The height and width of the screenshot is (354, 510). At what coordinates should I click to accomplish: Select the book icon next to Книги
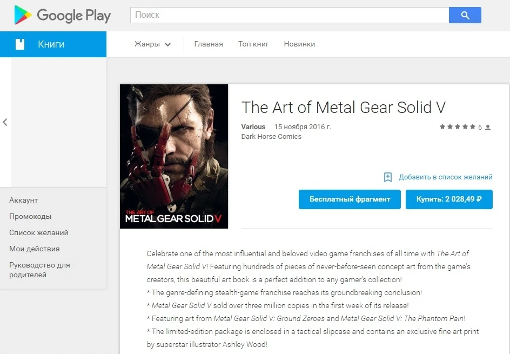21,44
